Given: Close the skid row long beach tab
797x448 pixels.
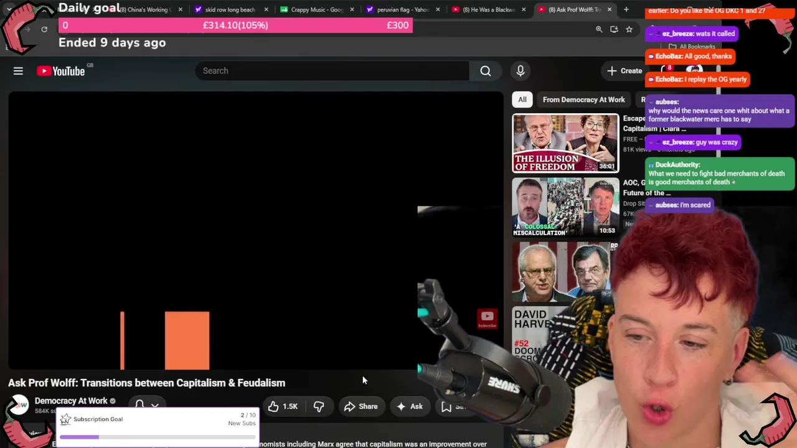Looking at the screenshot, I should (x=266, y=9).
